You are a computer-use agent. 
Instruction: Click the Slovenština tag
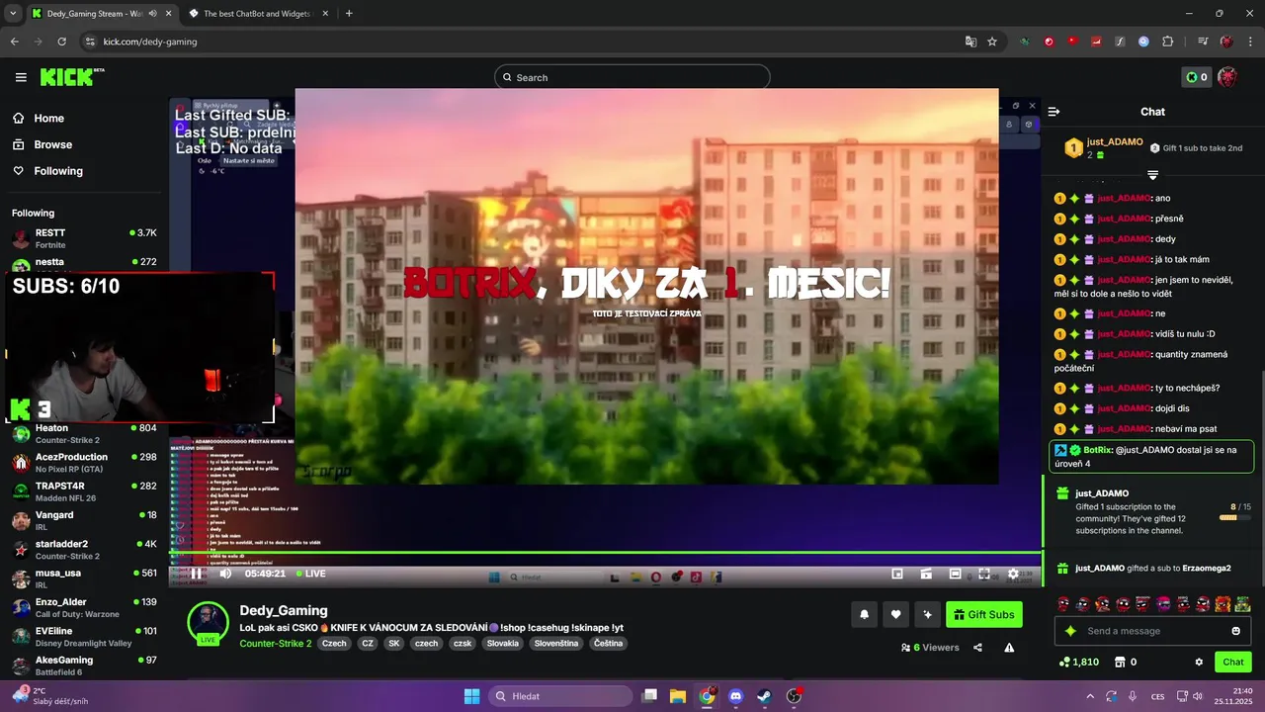[x=556, y=643]
